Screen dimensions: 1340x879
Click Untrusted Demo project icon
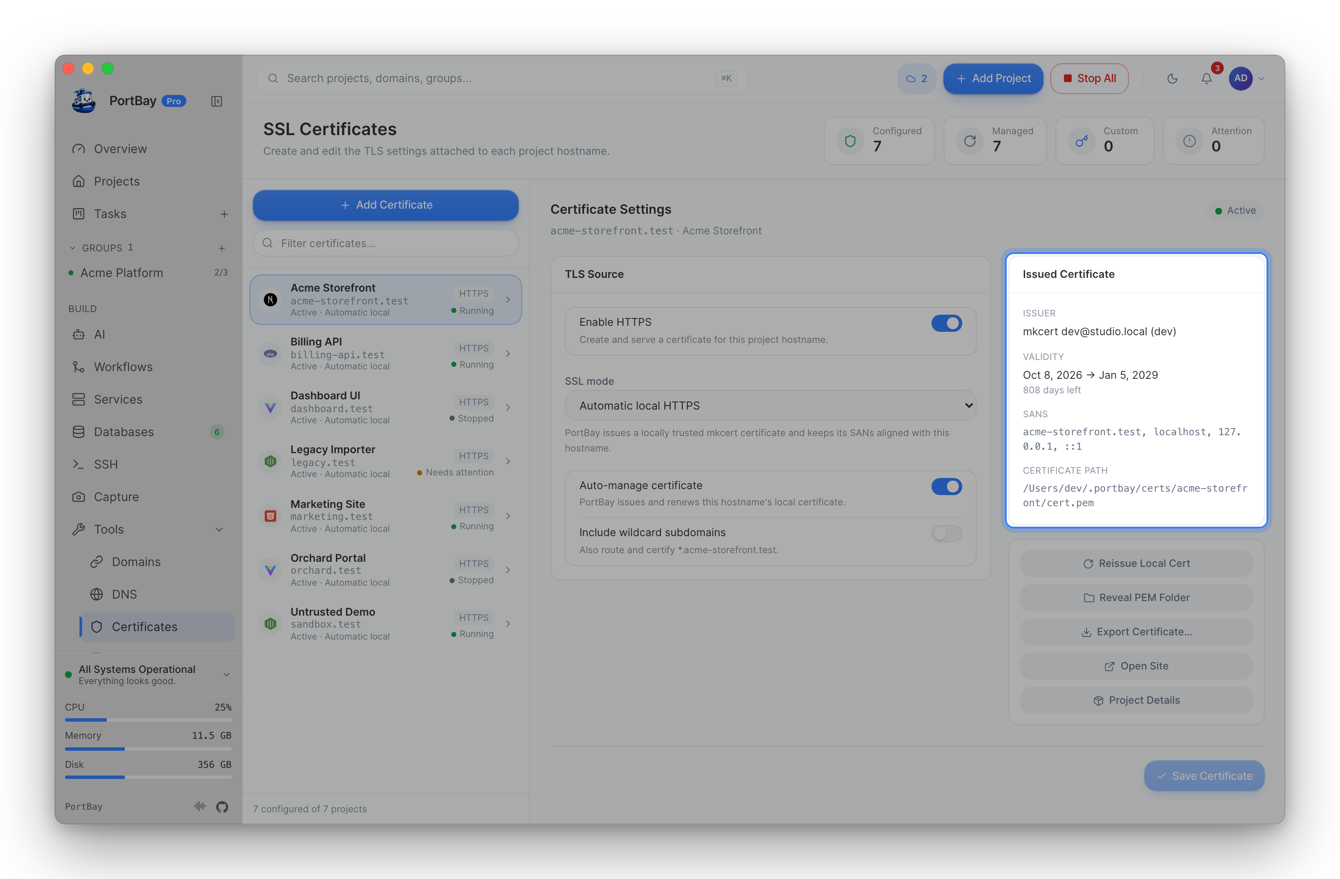click(270, 623)
